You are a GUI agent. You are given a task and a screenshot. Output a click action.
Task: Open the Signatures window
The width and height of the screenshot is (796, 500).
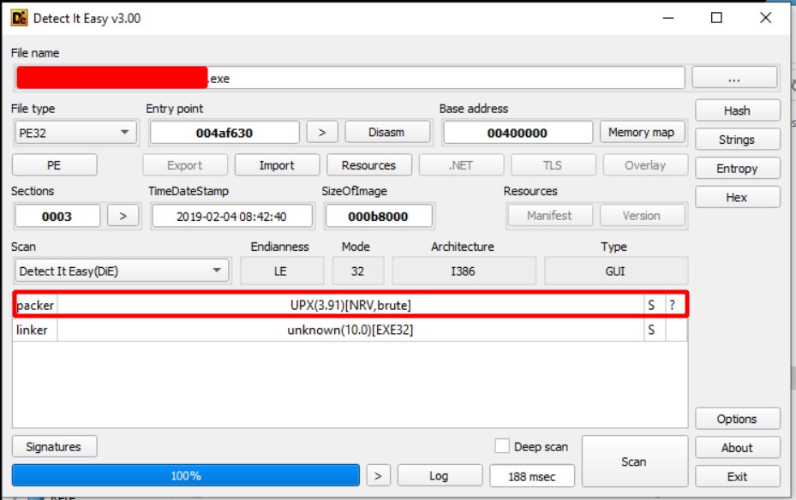54,447
